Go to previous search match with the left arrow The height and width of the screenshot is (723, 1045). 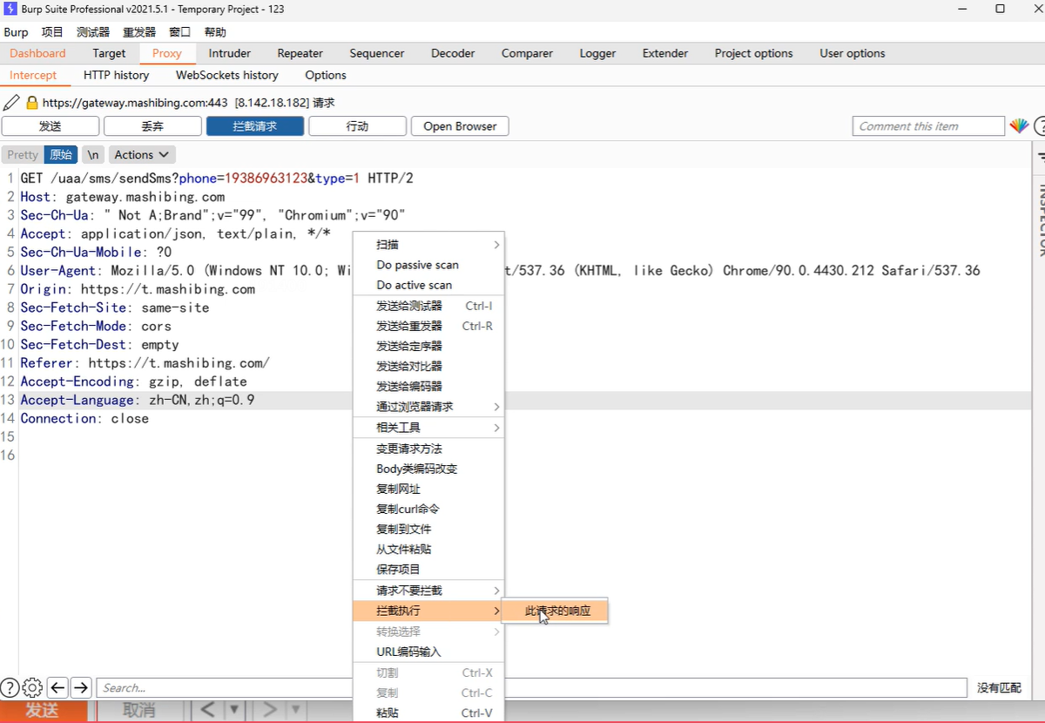pos(57,687)
